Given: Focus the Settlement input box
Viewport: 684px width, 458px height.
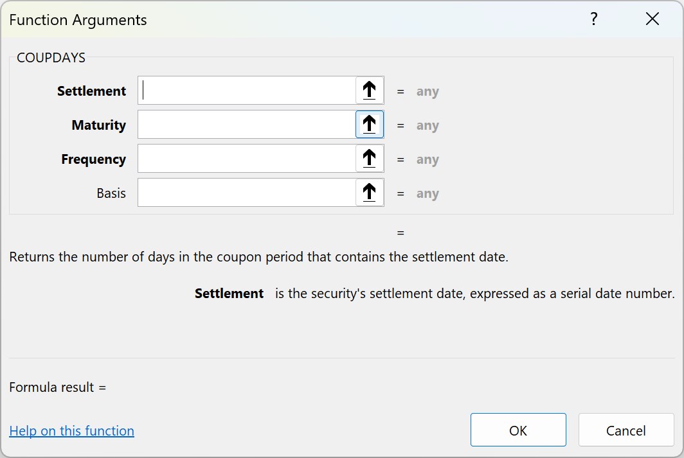Looking at the screenshot, I should (x=247, y=90).
